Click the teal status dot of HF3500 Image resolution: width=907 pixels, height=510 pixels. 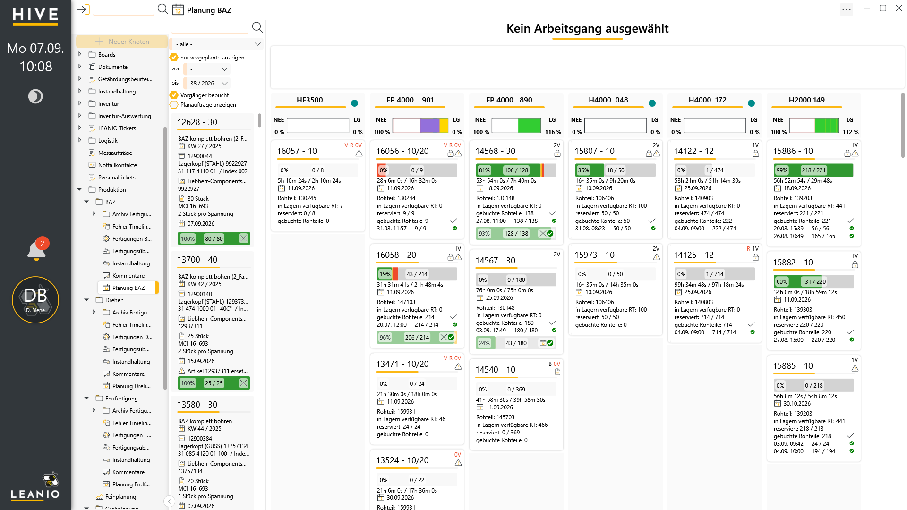(x=355, y=103)
